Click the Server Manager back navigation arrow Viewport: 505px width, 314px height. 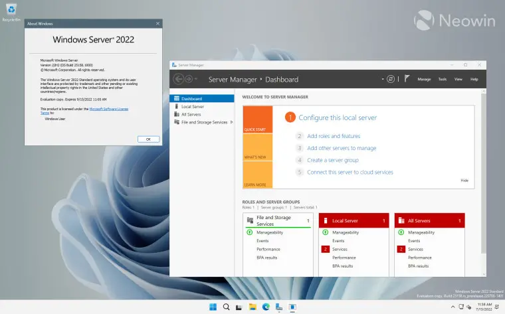click(x=178, y=79)
